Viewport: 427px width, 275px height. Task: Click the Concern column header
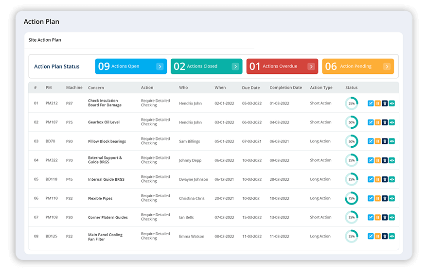[x=96, y=88]
